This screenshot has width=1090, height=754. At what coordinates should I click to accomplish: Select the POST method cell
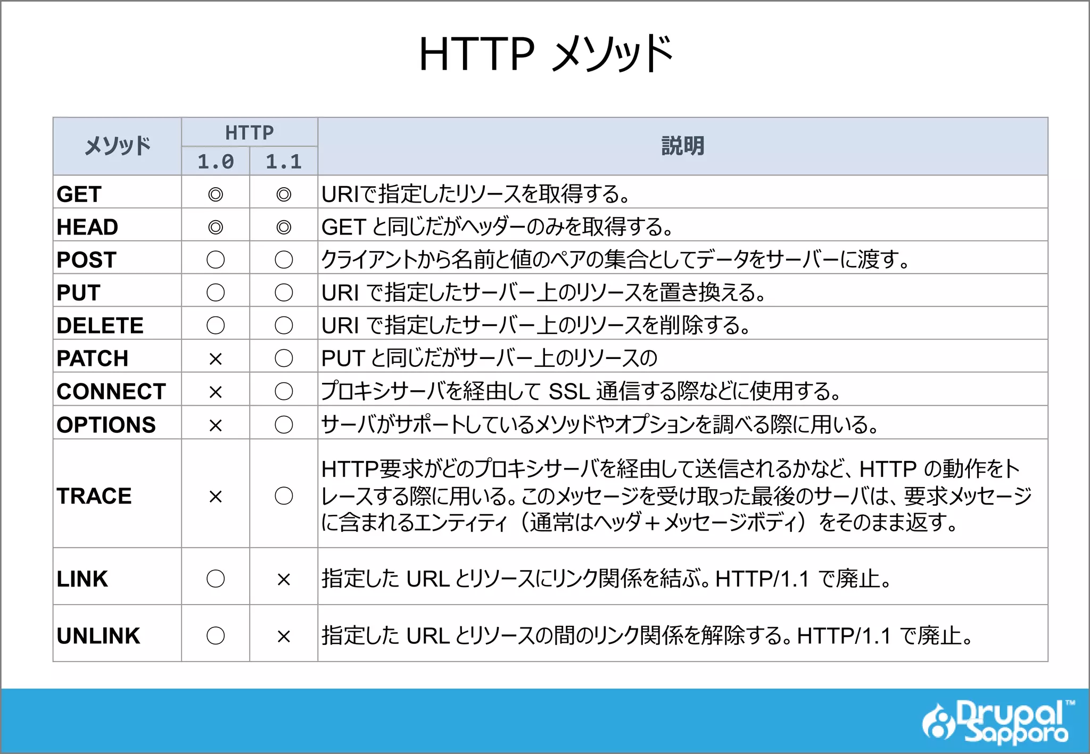click(117, 258)
